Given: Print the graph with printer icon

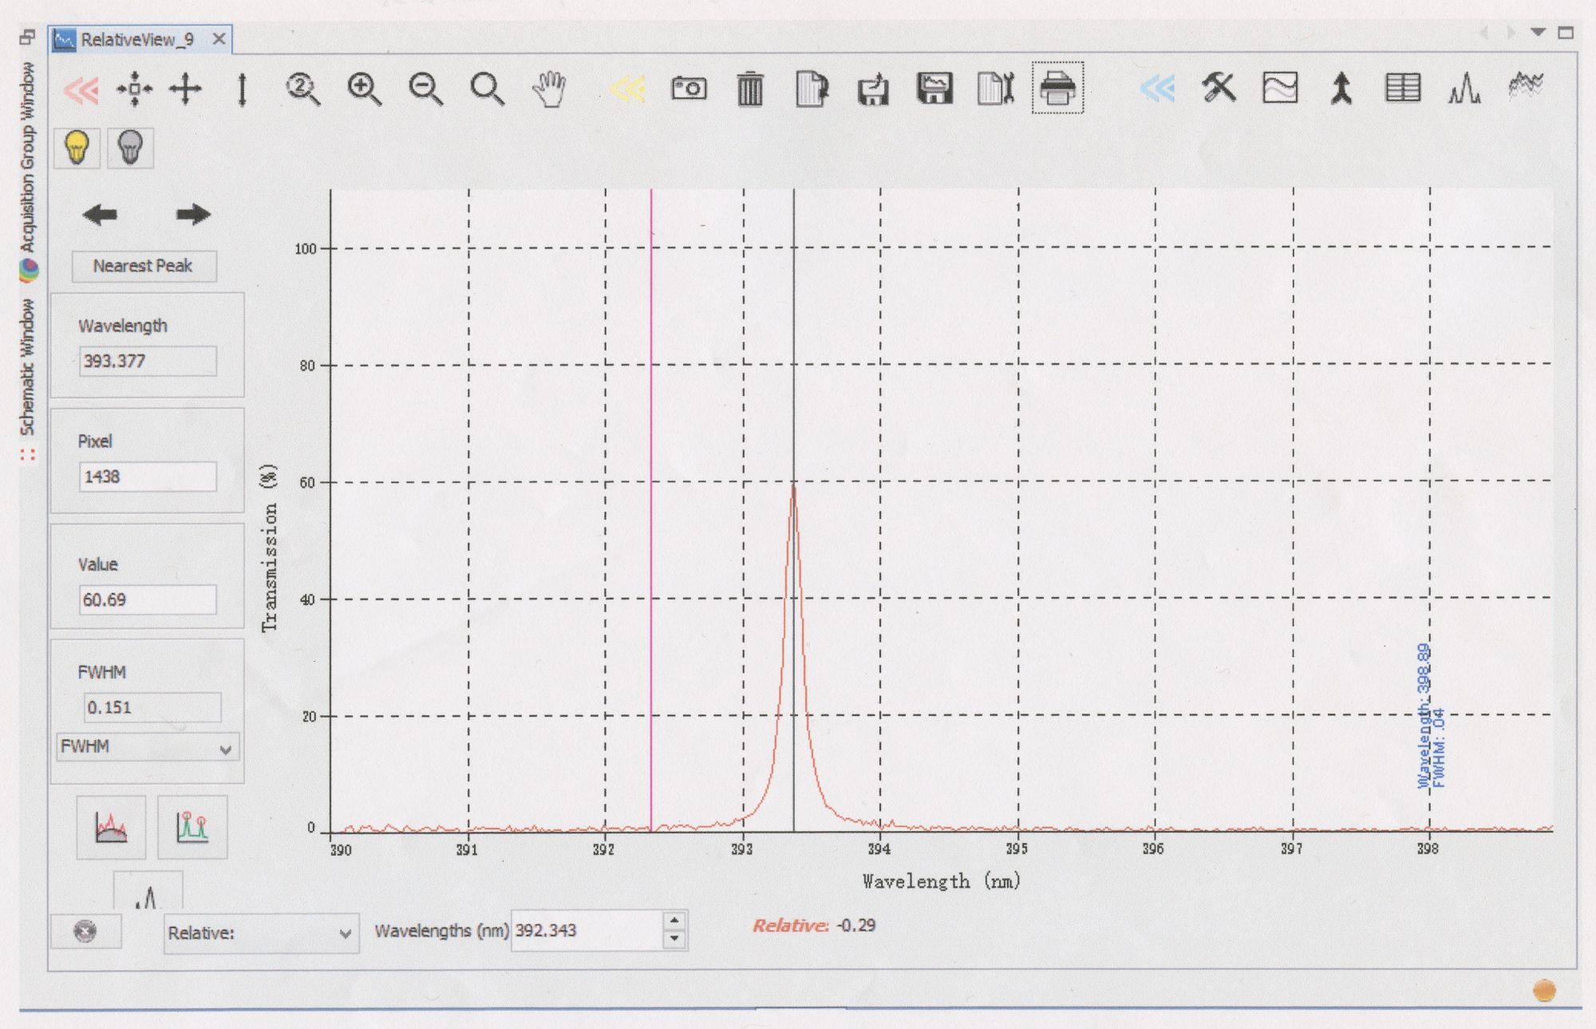Looking at the screenshot, I should click(x=1057, y=88).
